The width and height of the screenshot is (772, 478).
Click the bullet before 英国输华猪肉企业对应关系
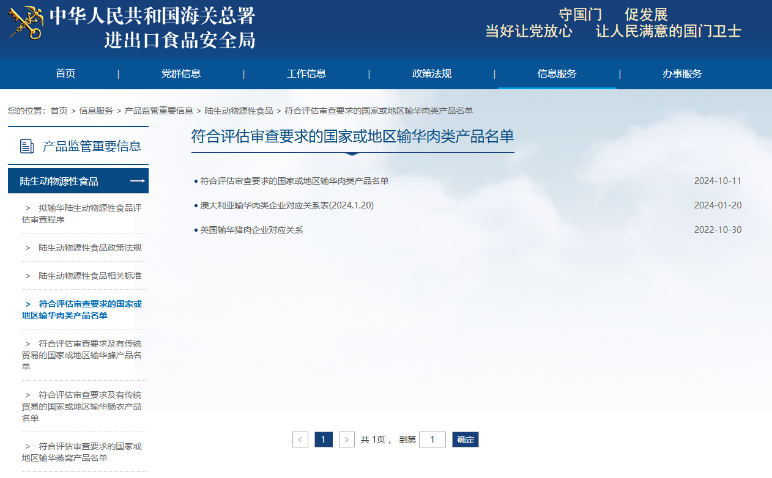(x=195, y=229)
